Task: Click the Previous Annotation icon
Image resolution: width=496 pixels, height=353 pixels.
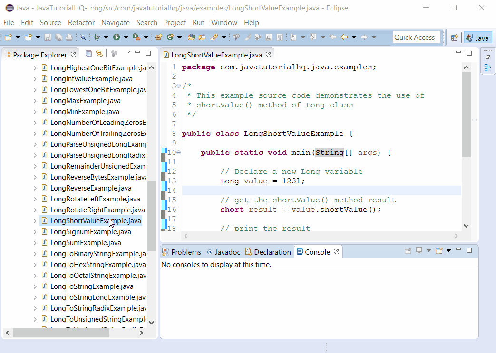Action: (313, 37)
